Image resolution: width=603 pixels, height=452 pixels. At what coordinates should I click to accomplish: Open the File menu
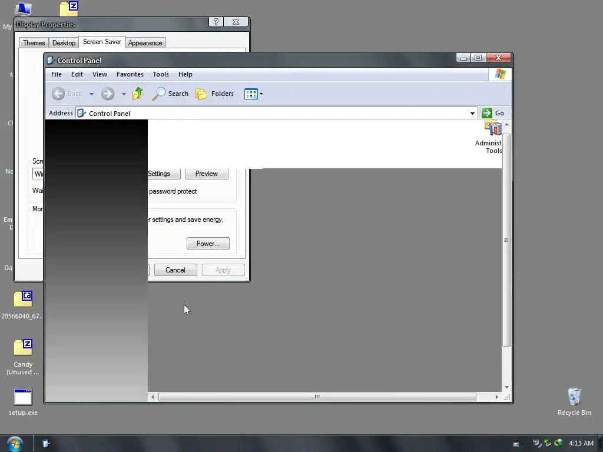57,74
